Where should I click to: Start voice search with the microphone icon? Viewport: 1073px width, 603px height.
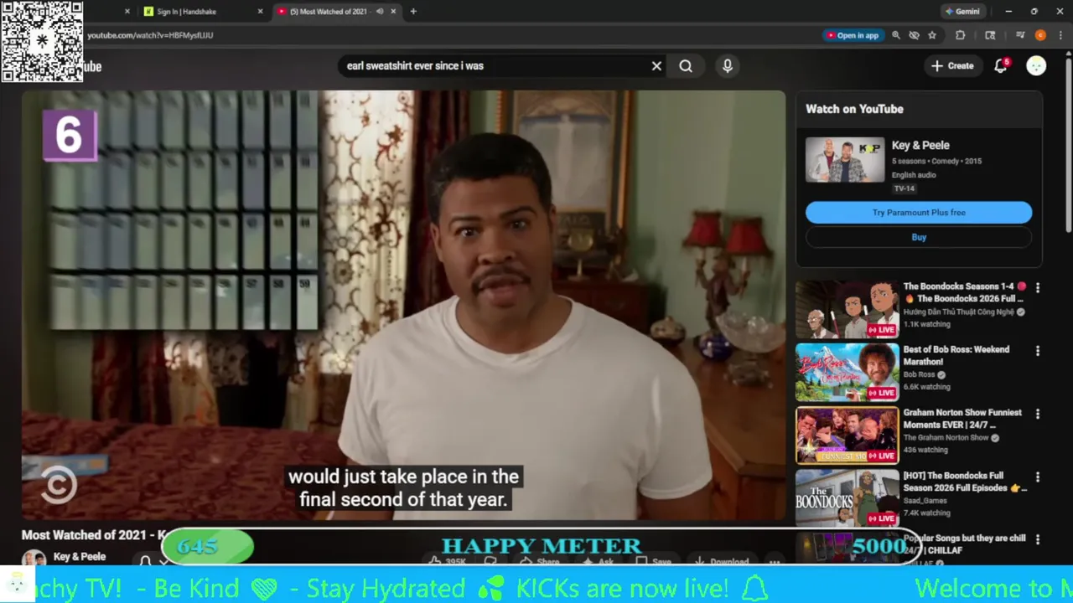[728, 66]
